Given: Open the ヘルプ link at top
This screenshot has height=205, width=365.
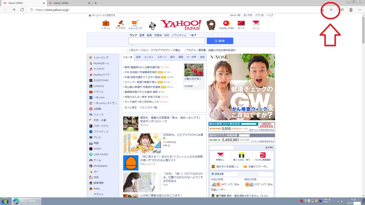Looking at the screenshot, I should 270,15.
